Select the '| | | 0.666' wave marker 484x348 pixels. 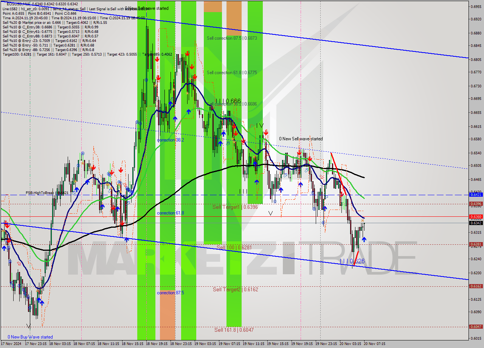(x=228, y=101)
